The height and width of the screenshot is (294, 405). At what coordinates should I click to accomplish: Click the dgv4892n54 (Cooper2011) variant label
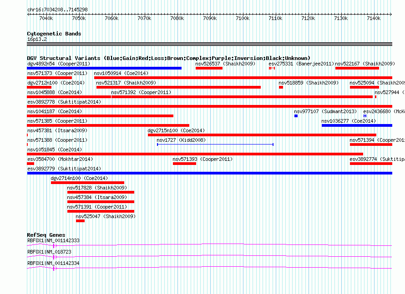[59, 64]
